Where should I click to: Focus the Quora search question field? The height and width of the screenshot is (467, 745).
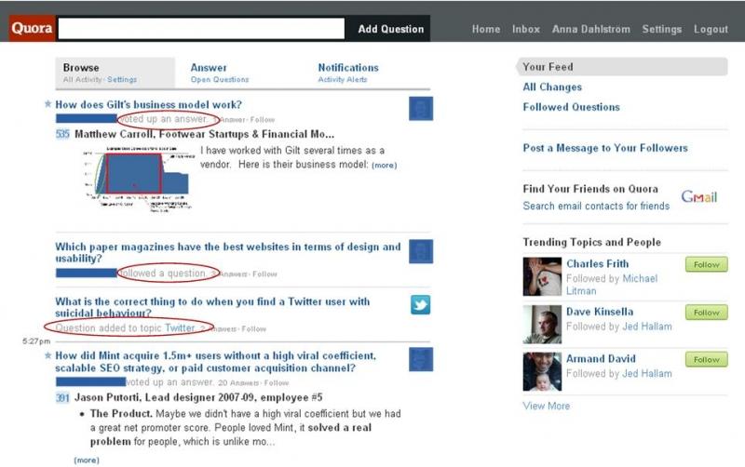pyautogui.click(x=201, y=29)
